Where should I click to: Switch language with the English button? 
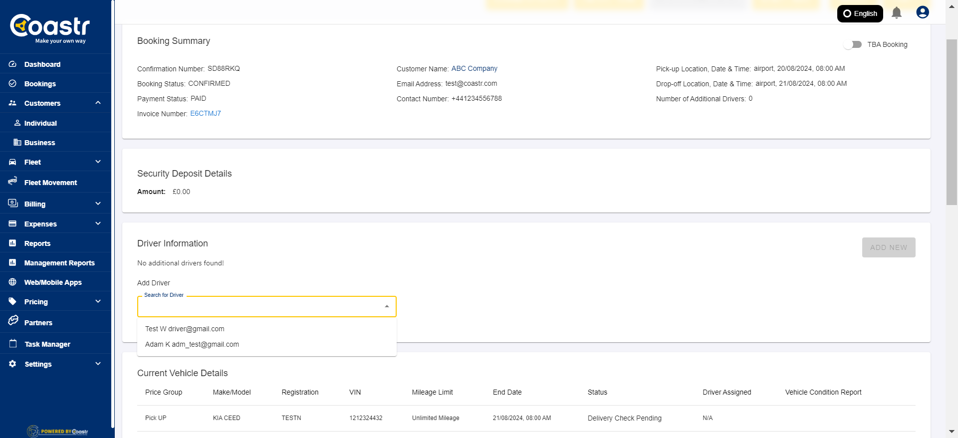coord(860,13)
